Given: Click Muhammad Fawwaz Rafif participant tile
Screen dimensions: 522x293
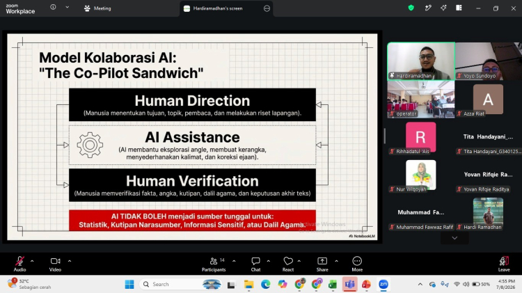Looking at the screenshot, I should (421, 213).
